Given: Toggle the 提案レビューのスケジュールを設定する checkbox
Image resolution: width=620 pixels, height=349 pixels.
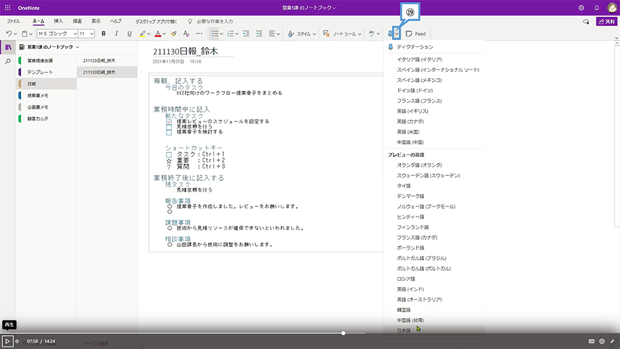Looking at the screenshot, I should click(169, 121).
